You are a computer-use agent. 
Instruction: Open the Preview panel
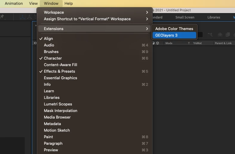pyautogui.click(x=94, y=150)
